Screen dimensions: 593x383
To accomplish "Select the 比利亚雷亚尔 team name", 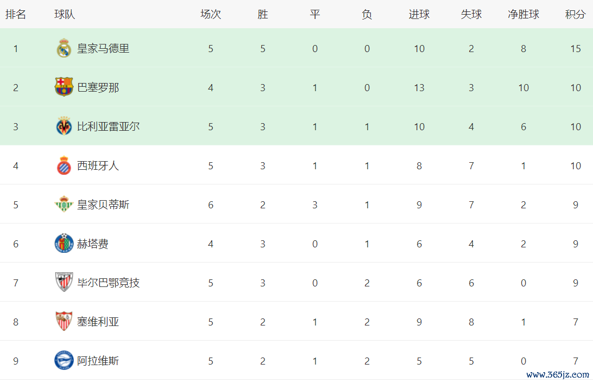I will [108, 127].
